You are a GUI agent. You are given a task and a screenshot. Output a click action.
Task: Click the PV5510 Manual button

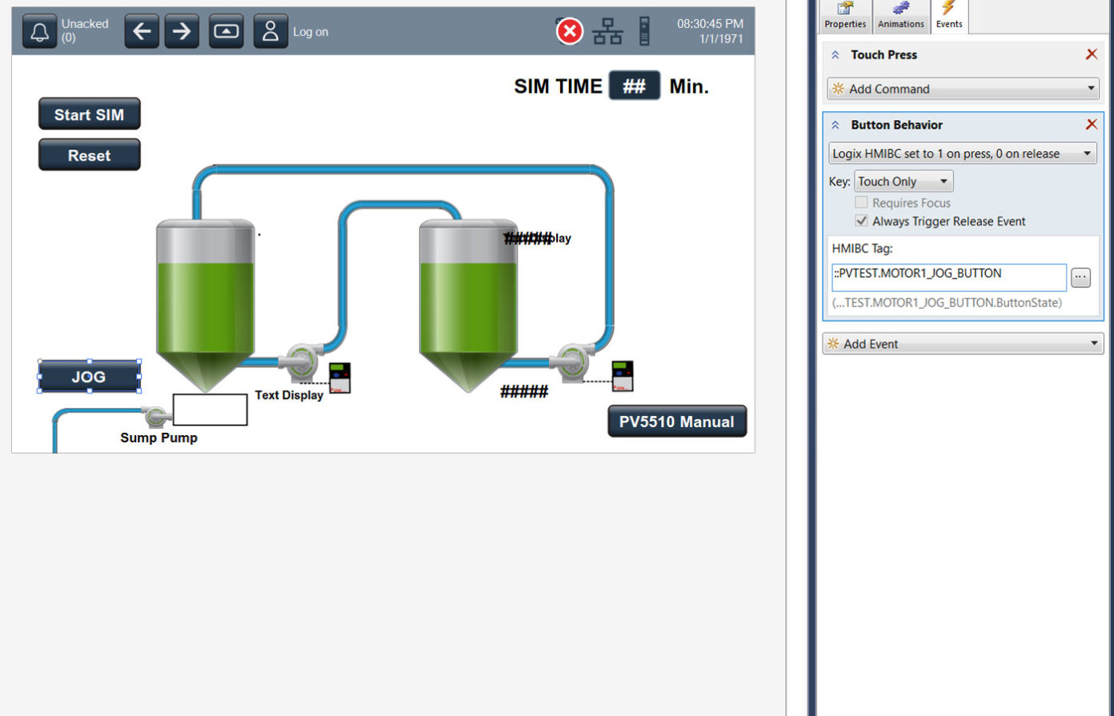tap(676, 422)
